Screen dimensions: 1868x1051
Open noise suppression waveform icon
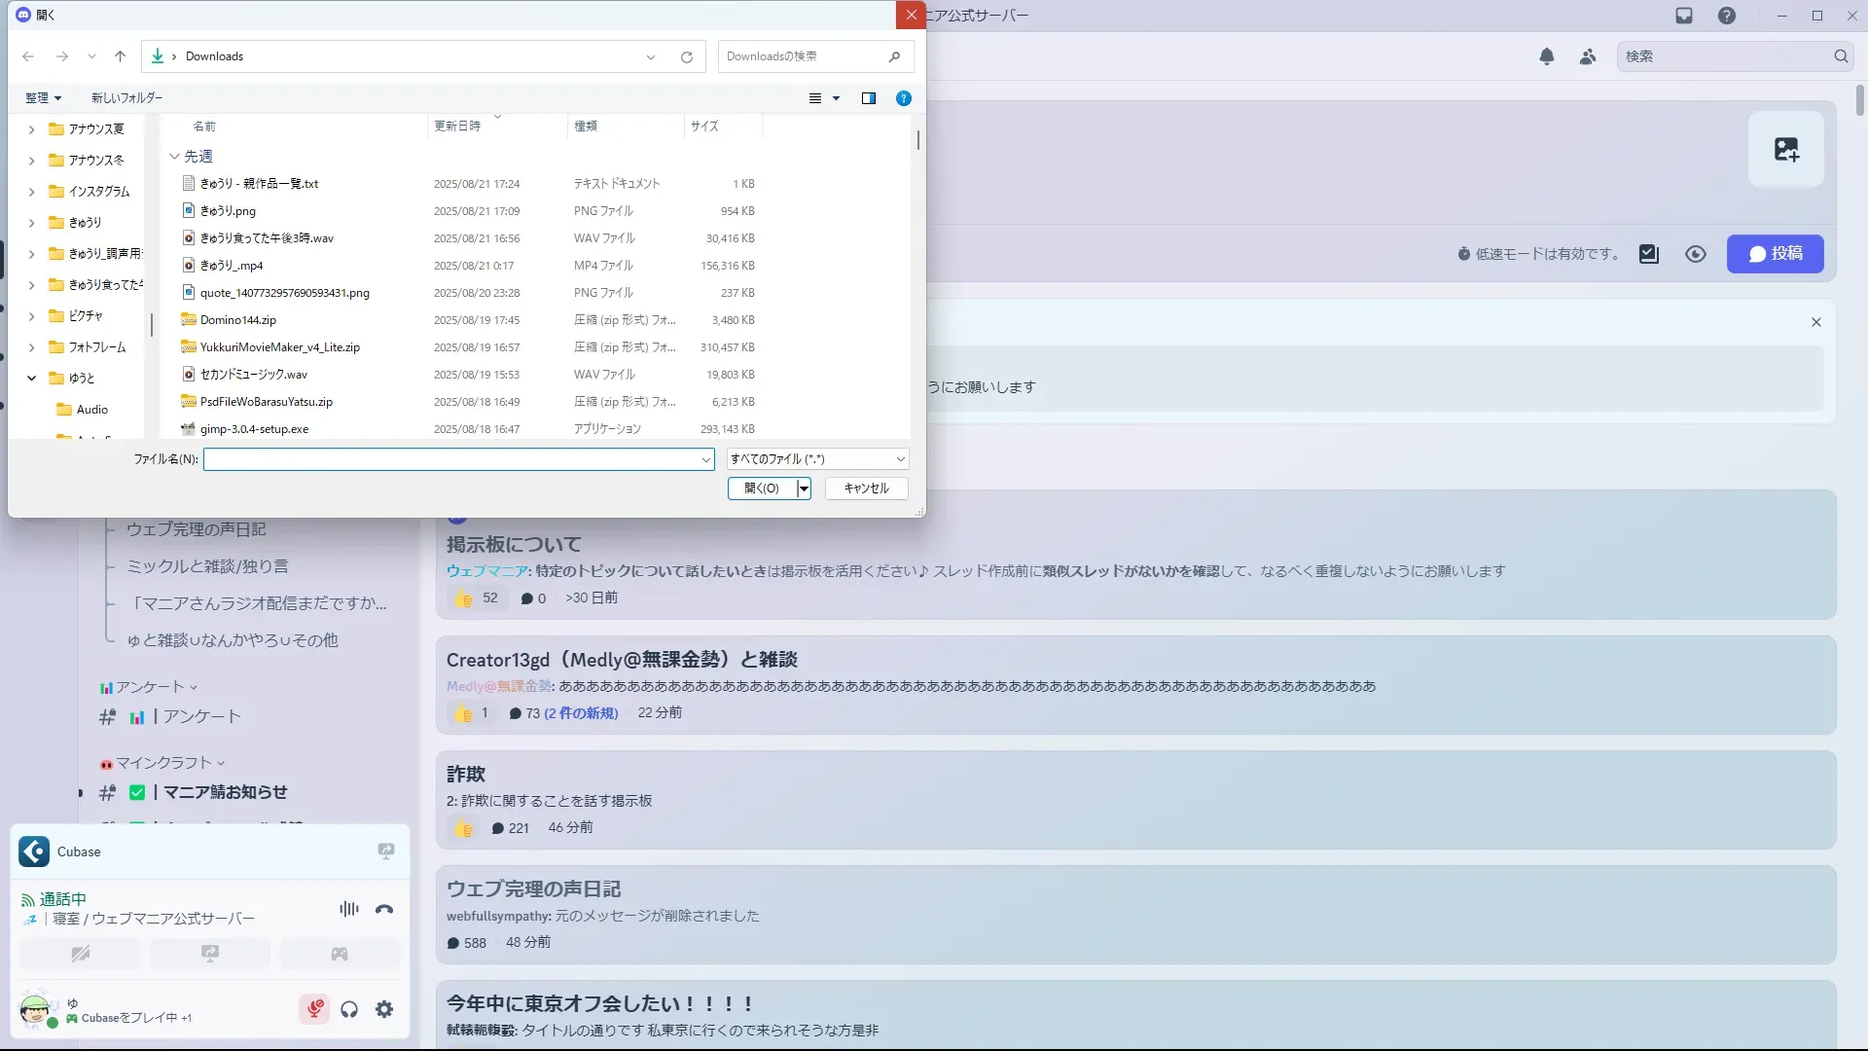pyautogui.click(x=348, y=909)
